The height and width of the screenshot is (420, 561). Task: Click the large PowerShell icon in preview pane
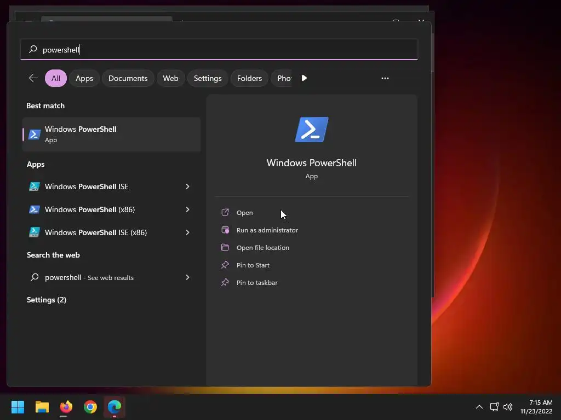point(312,130)
